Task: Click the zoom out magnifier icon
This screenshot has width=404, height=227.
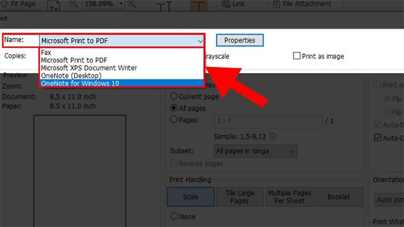Action: point(73,3)
